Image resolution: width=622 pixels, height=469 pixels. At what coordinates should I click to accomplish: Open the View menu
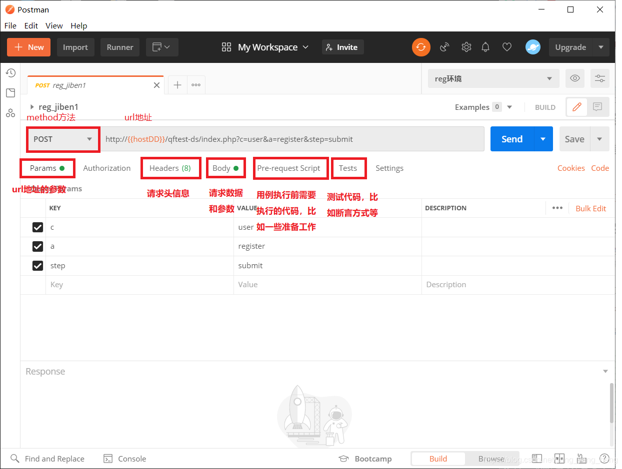54,25
